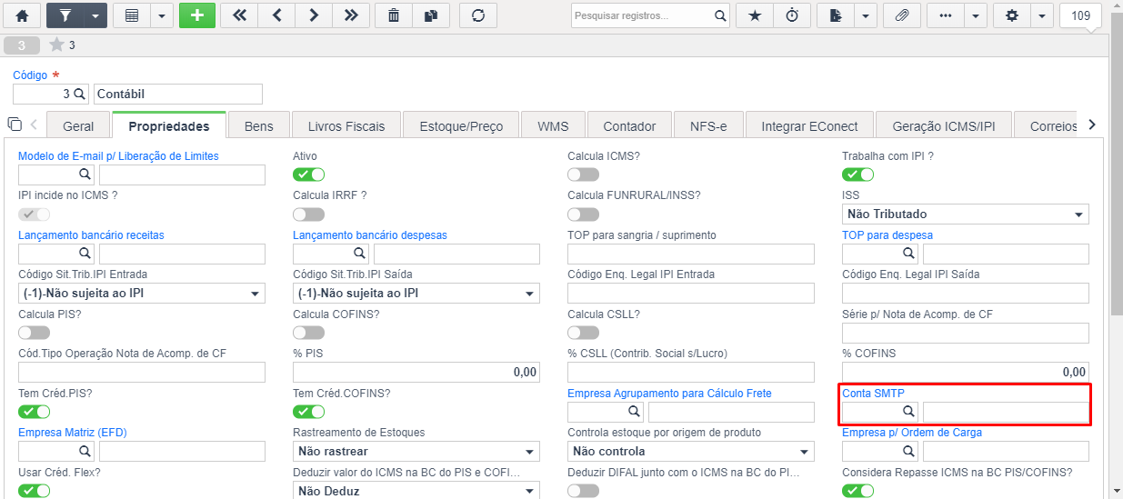Toggle the Ativo switch
The height and width of the screenshot is (499, 1123).
(x=308, y=175)
